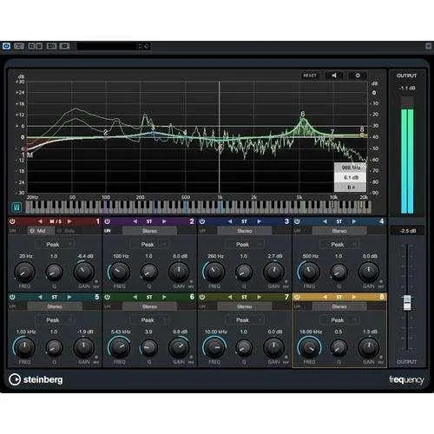Click band 6 left arrow beside ST

(x=135, y=297)
